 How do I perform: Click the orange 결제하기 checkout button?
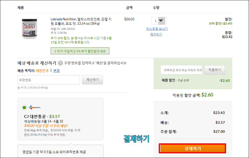click(x=192, y=149)
